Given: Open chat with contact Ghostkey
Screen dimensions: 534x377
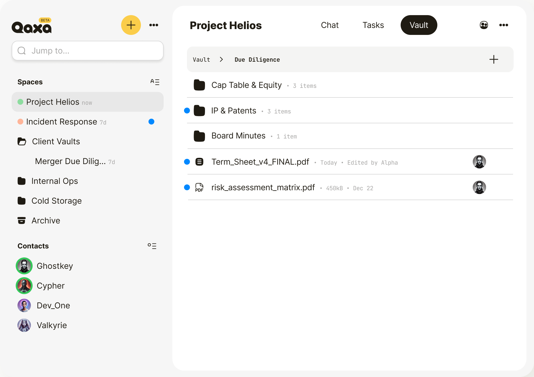Looking at the screenshot, I should [54, 266].
